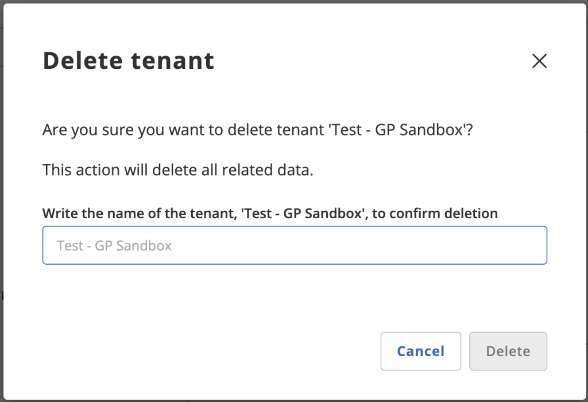Dismiss the dialog using the top-right X

click(539, 61)
